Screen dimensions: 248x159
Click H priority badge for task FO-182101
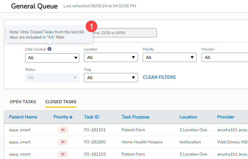pos(63,130)
